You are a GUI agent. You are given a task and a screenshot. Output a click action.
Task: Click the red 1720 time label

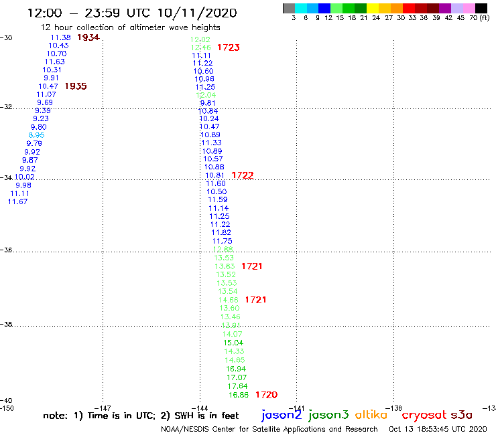point(266,395)
